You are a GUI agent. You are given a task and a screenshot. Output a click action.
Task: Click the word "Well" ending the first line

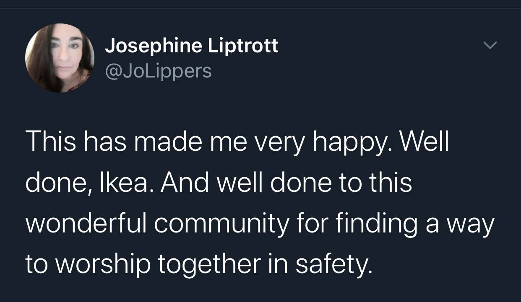click(x=425, y=142)
